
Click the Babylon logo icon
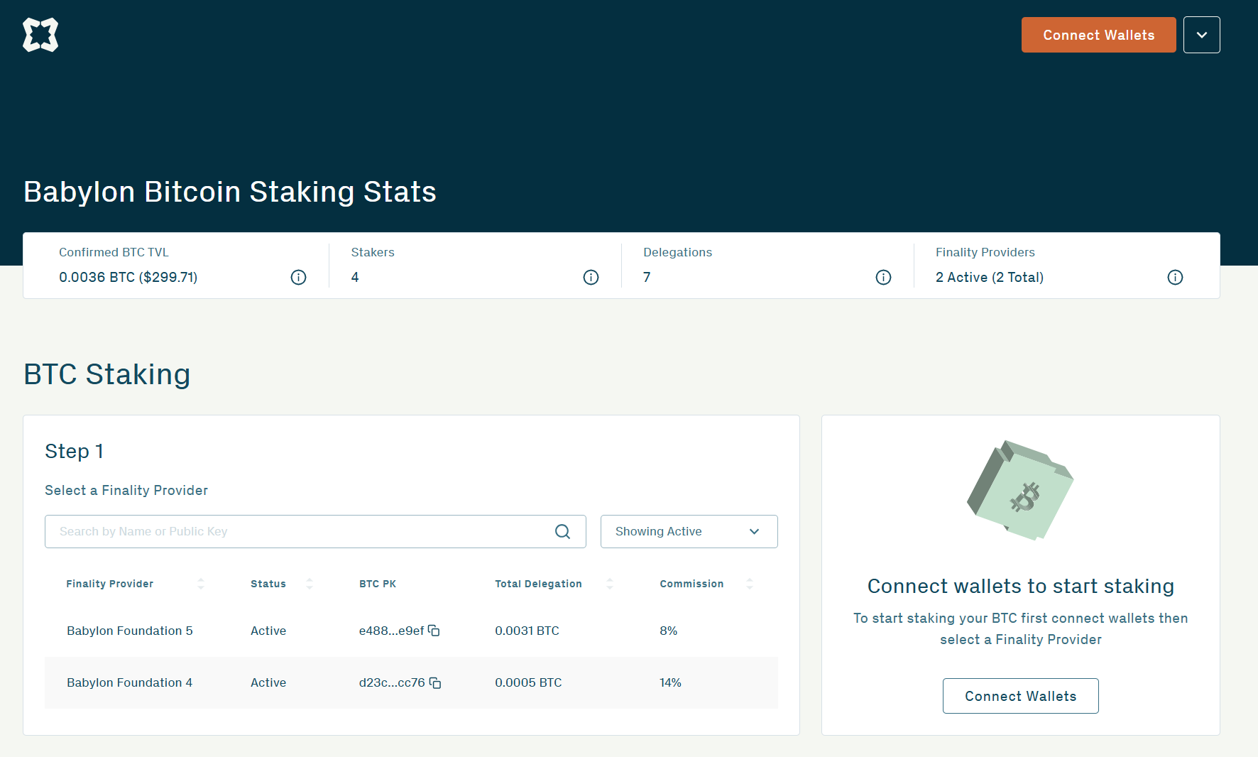pos(40,35)
